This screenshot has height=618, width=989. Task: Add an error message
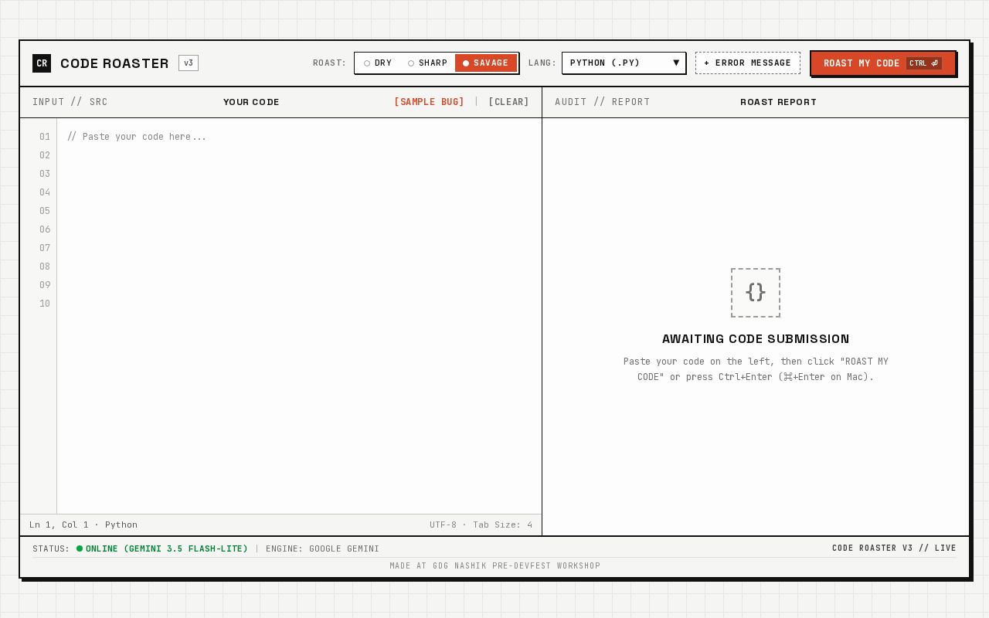pos(748,63)
